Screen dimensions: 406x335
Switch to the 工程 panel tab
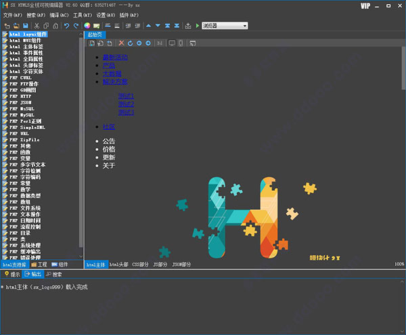pos(41,264)
